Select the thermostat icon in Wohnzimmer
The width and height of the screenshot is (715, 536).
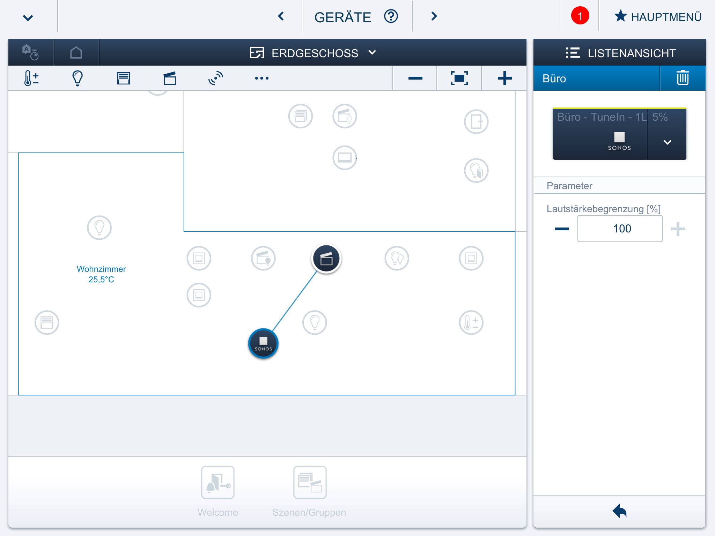(471, 322)
